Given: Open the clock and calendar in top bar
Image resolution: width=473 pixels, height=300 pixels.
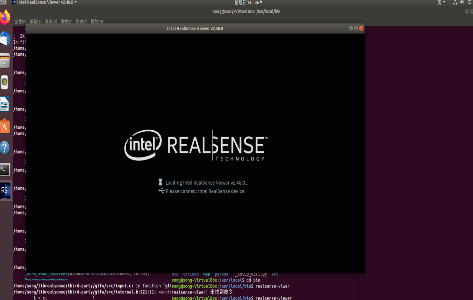Looking at the screenshot, I should click(x=248, y=3).
